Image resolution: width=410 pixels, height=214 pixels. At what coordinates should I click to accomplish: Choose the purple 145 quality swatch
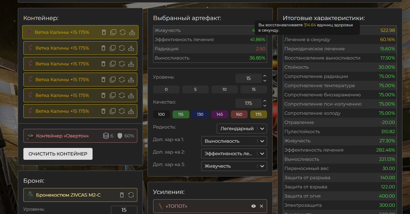coord(220,114)
